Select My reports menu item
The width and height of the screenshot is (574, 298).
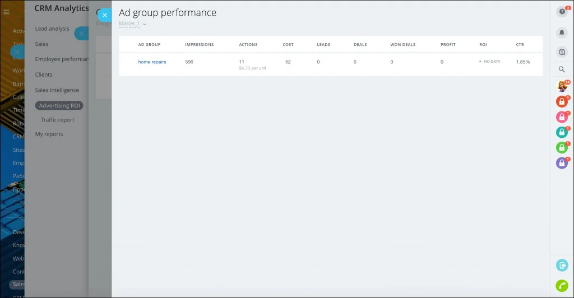pyautogui.click(x=49, y=134)
